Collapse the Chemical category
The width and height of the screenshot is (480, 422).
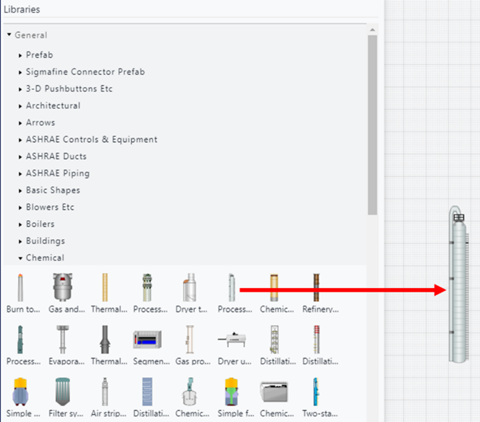(x=21, y=258)
